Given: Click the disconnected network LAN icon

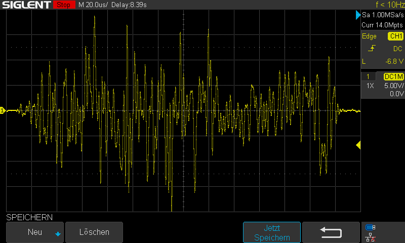Looking at the screenshot, I should pyautogui.click(x=371, y=237).
